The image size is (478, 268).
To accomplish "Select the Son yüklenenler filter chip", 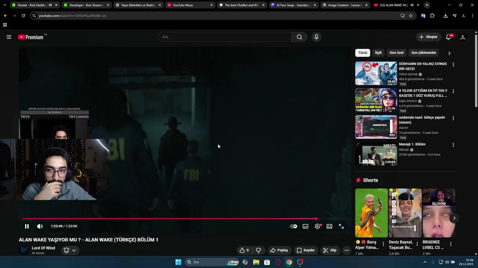I will pyautogui.click(x=424, y=53).
